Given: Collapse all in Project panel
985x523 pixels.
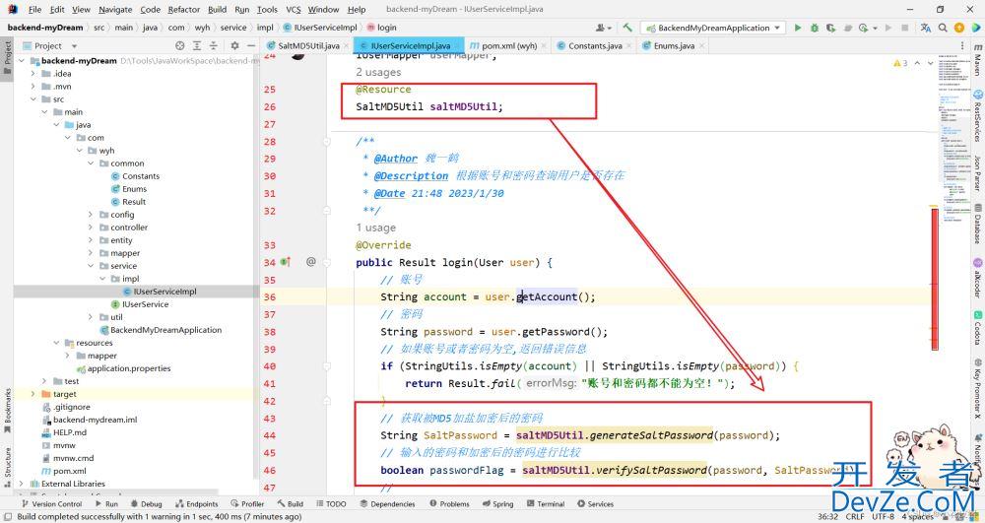Looking at the screenshot, I should pyautogui.click(x=213, y=46).
